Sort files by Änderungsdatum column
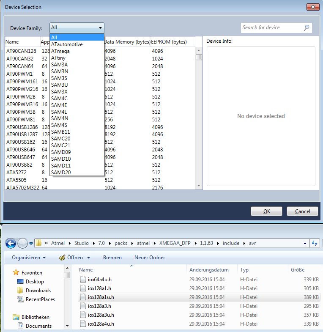 tap(212, 270)
